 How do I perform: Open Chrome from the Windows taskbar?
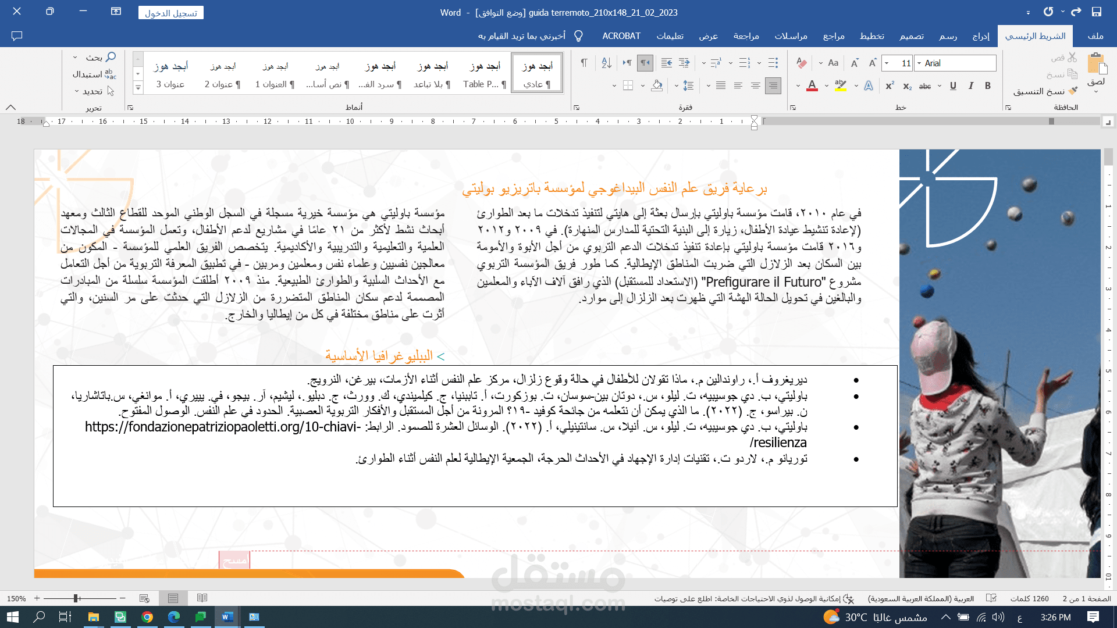pos(147,617)
